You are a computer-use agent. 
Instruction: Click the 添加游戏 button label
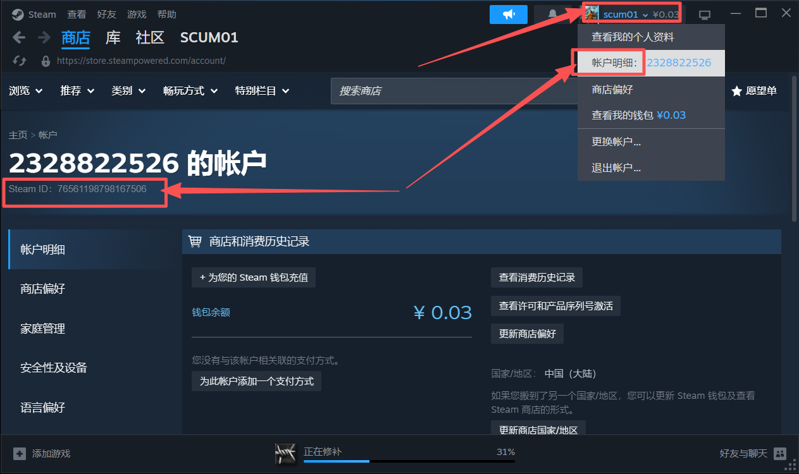point(51,454)
